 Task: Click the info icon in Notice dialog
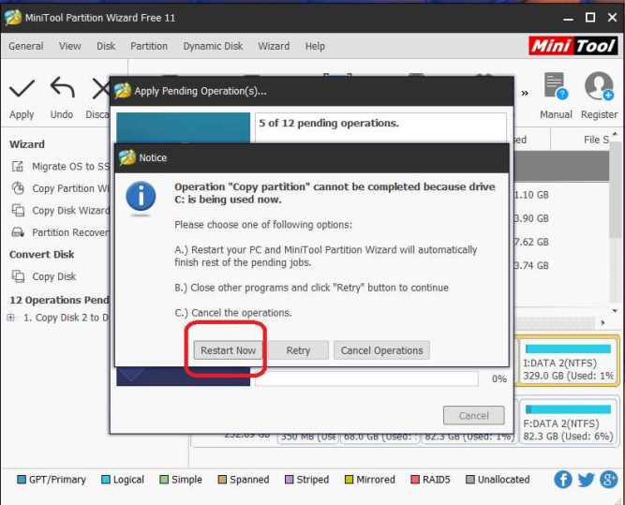point(141,196)
